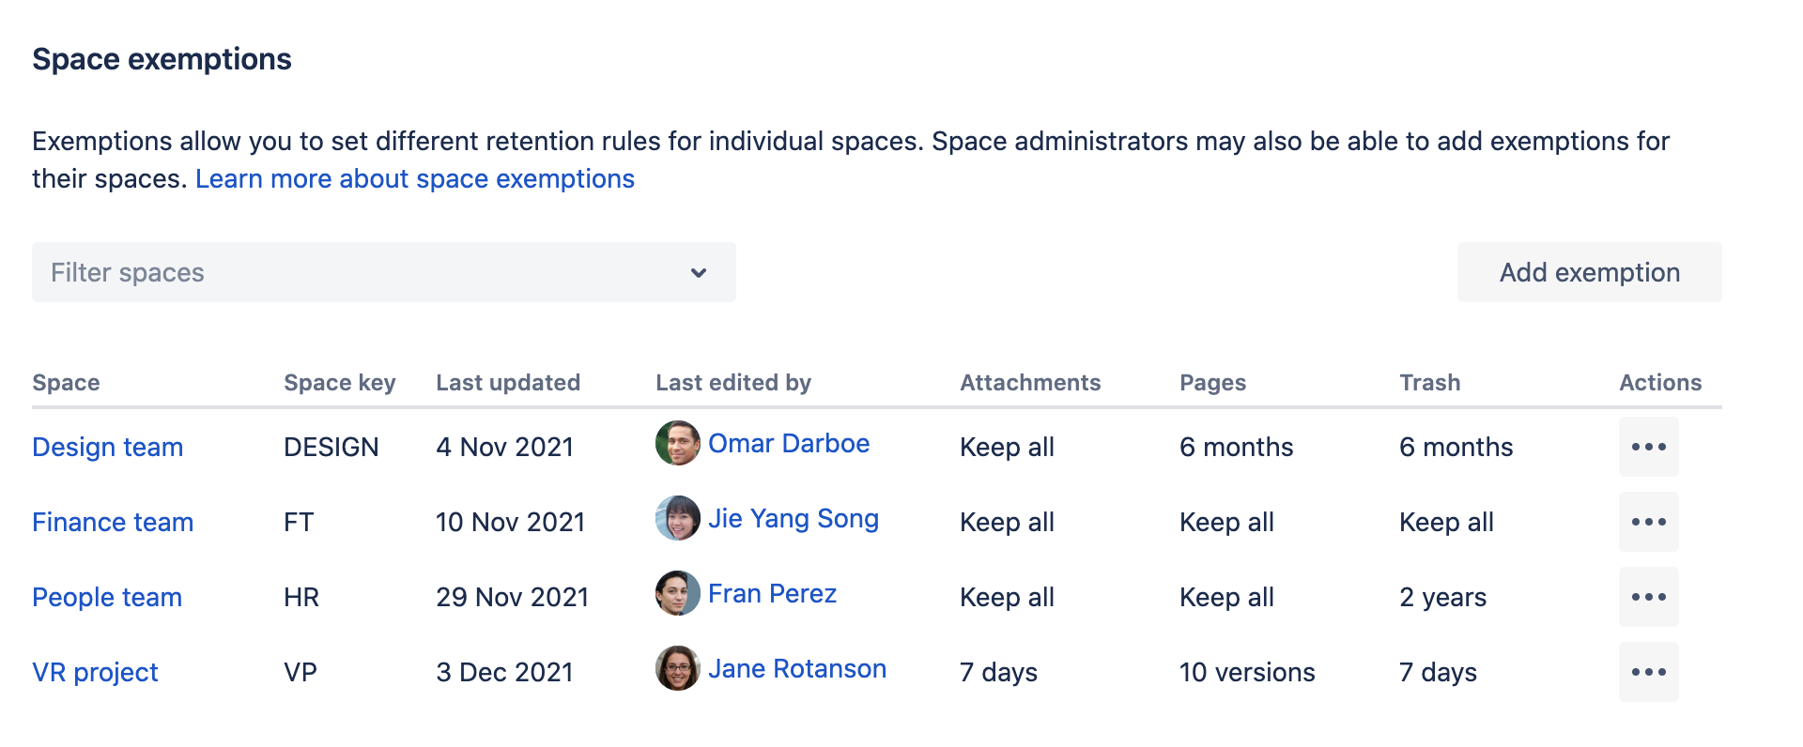This screenshot has height=747, width=1803.
Task: Click Fran Perez's avatar picture
Action: [677, 593]
